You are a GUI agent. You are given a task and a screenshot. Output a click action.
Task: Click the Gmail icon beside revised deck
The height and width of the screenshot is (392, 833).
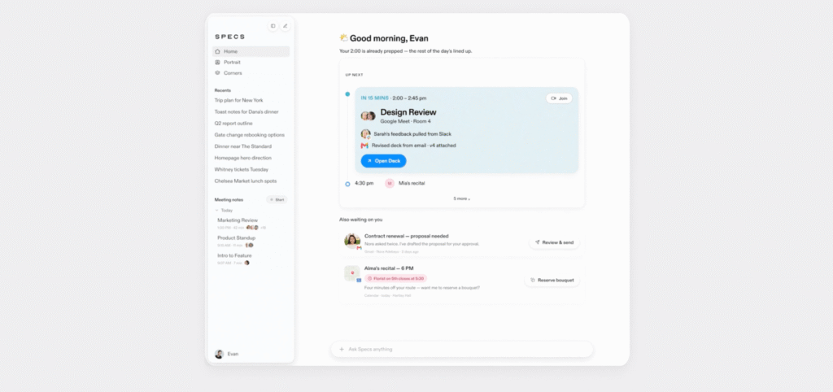coord(364,146)
